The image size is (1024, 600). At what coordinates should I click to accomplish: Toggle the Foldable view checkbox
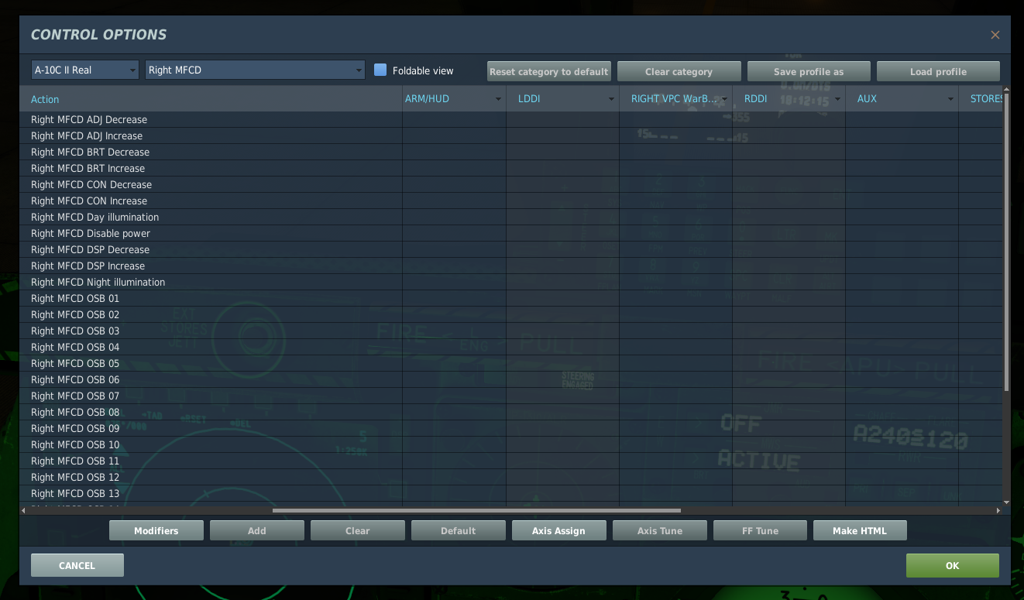(380, 70)
